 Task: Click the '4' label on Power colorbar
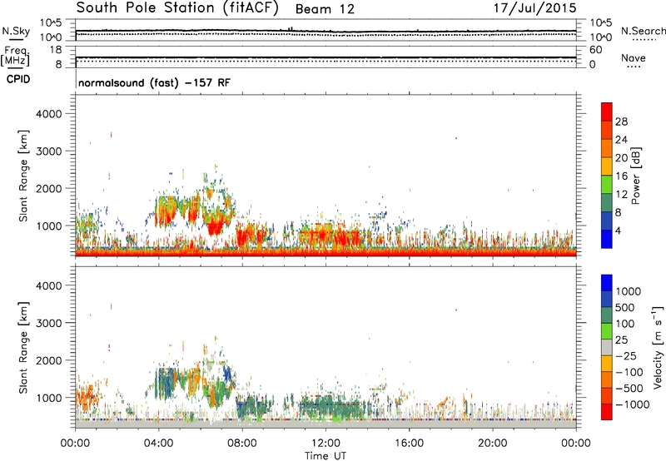[618, 230]
